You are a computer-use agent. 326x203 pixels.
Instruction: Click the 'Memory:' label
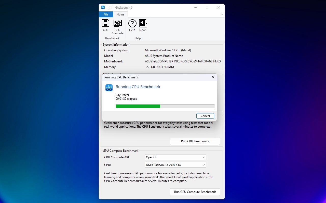tap(110, 67)
